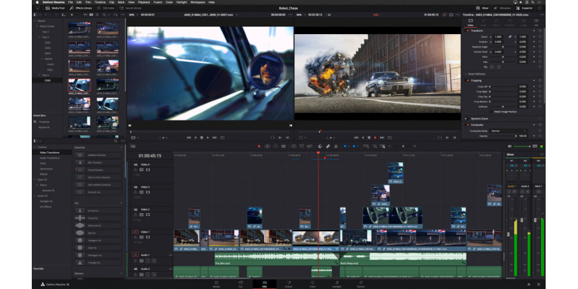Stop playback in the timeline viewer
Viewport: 578px width, 289px height.
369,138
